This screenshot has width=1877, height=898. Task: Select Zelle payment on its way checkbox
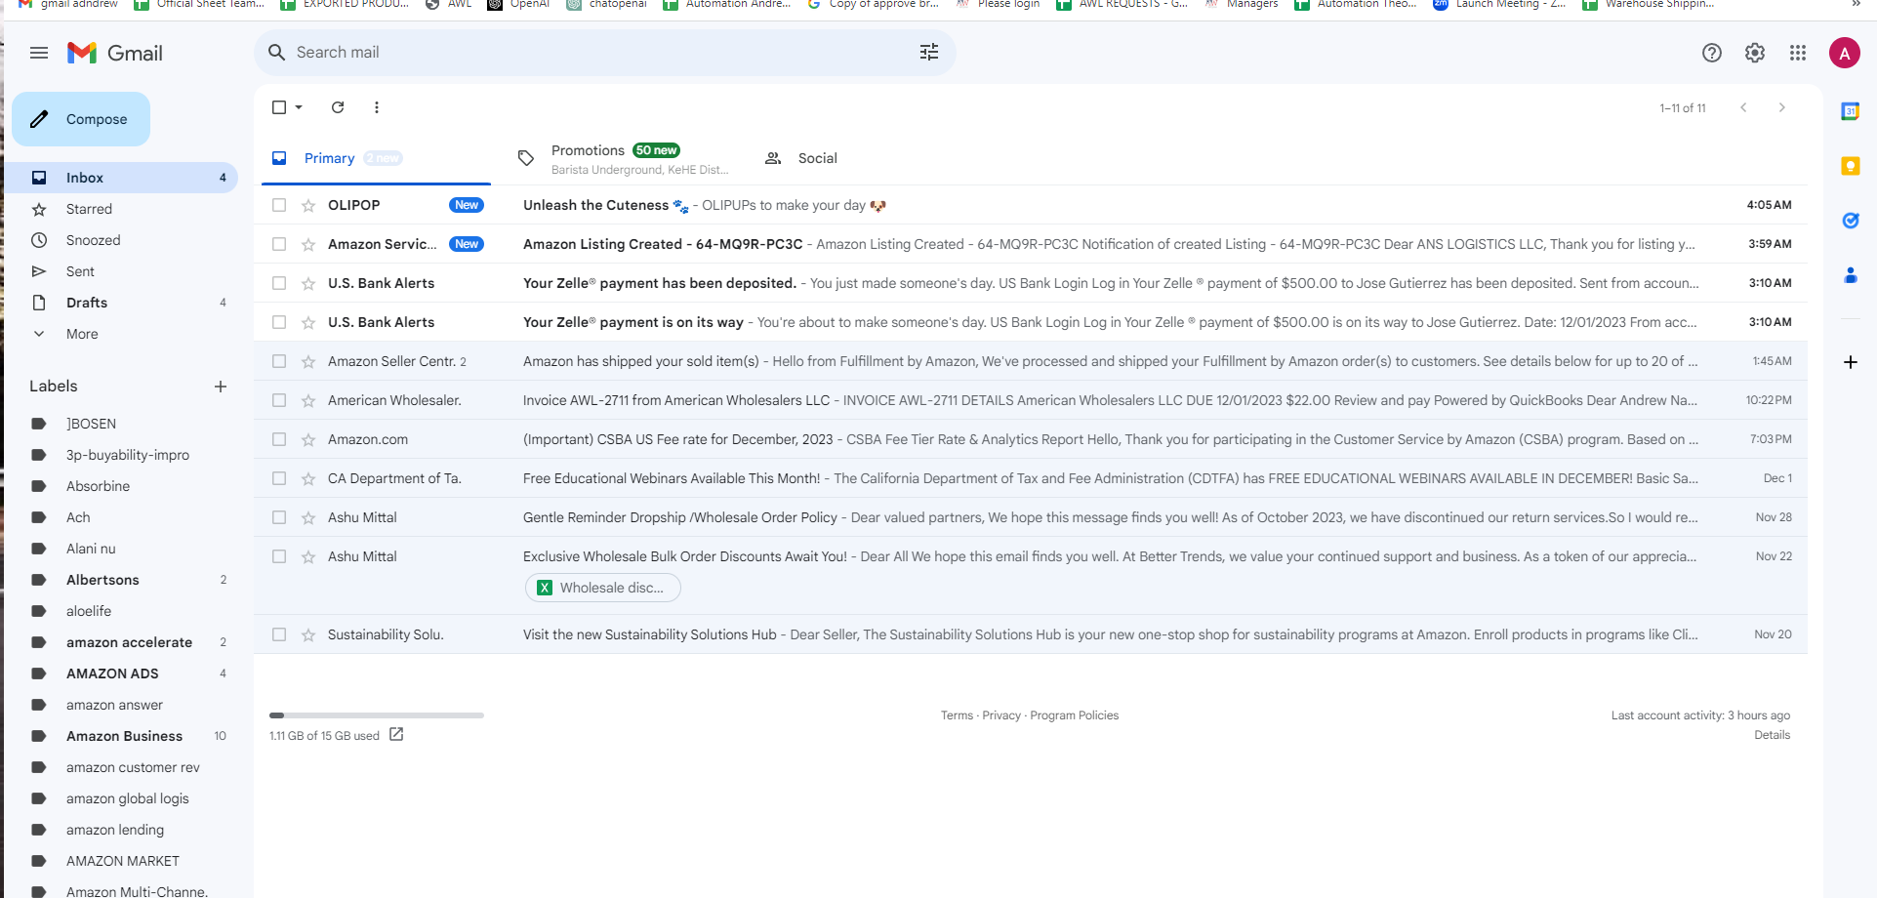[279, 322]
